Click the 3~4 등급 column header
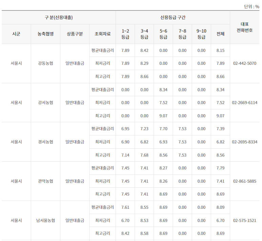 [x=144, y=34]
